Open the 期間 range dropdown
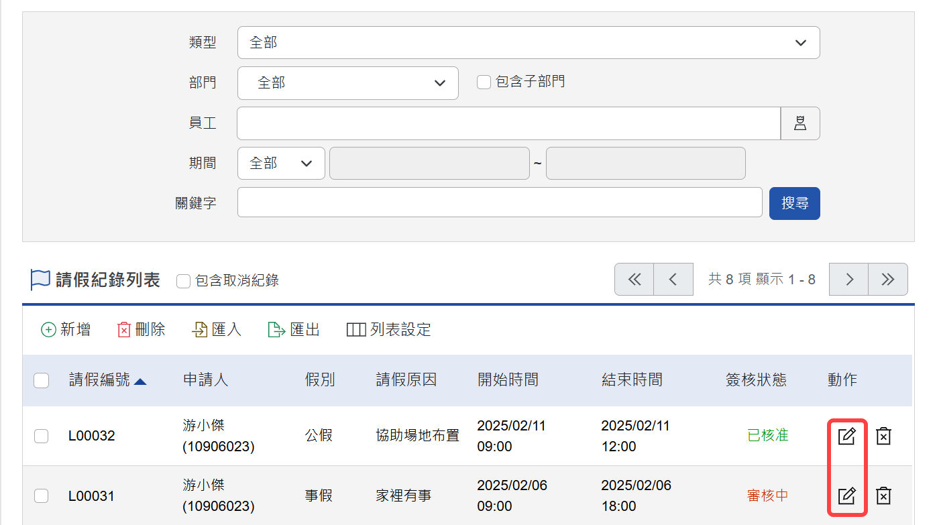 [x=281, y=164]
